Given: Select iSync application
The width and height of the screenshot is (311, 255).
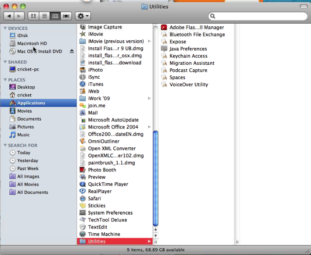Looking at the screenshot, I should [x=115, y=77].
